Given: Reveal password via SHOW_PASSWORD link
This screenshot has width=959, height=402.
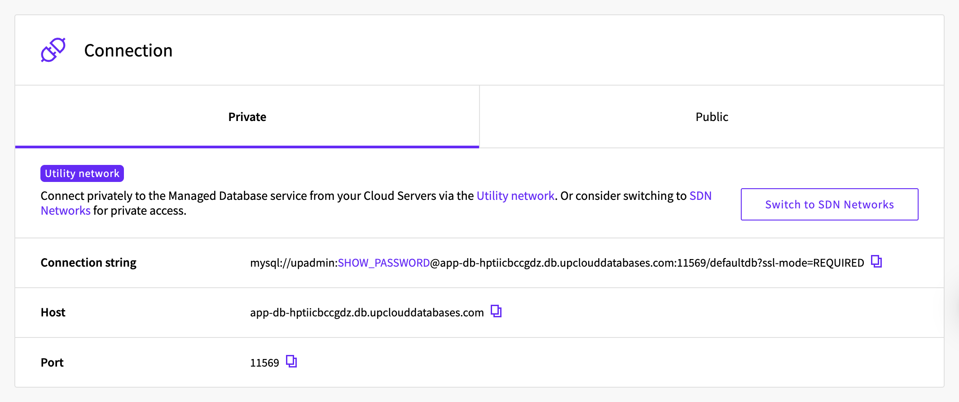Looking at the screenshot, I should click(x=384, y=263).
